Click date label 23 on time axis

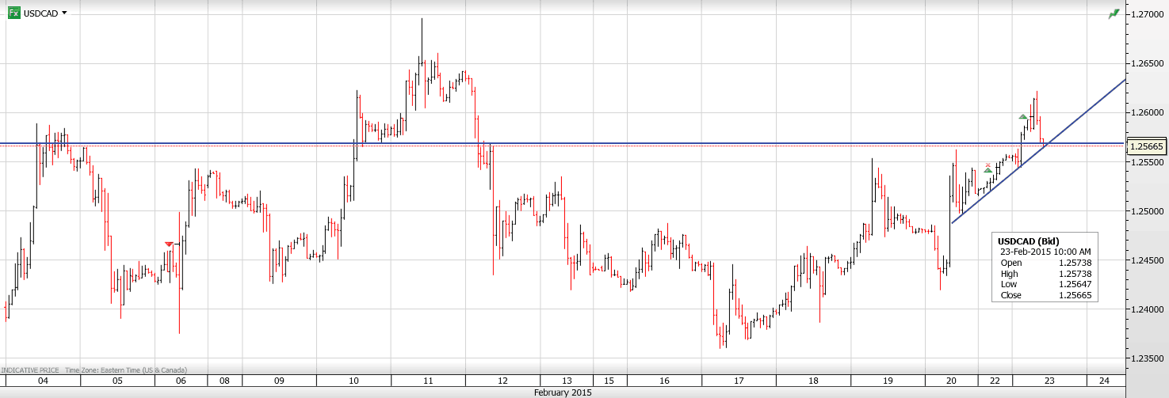pos(1048,381)
